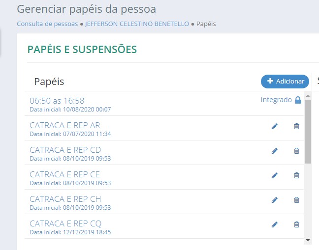Delete the CATRACA E REP CD role
This screenshot has width=319, height=250.
pyautogui.click(x=296, y=151)
